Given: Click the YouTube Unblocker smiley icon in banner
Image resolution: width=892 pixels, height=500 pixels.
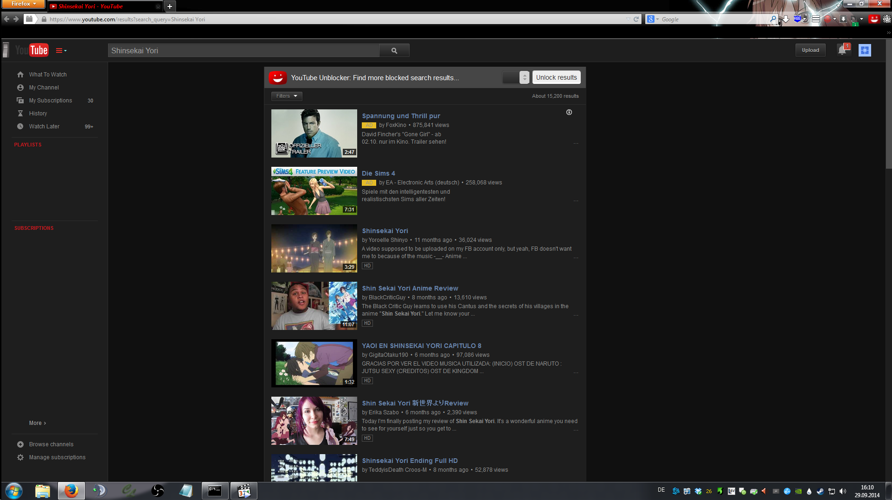Looking at the screenshot, I should pos(277,77).
